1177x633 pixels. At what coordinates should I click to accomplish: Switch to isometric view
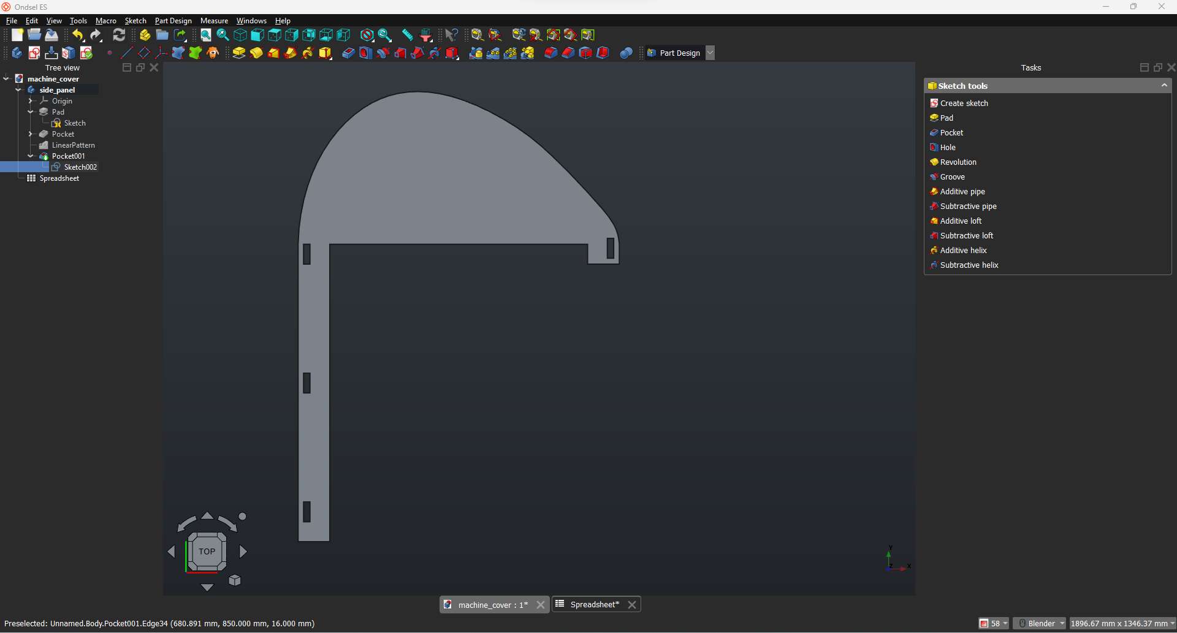[x=240, y=35]
